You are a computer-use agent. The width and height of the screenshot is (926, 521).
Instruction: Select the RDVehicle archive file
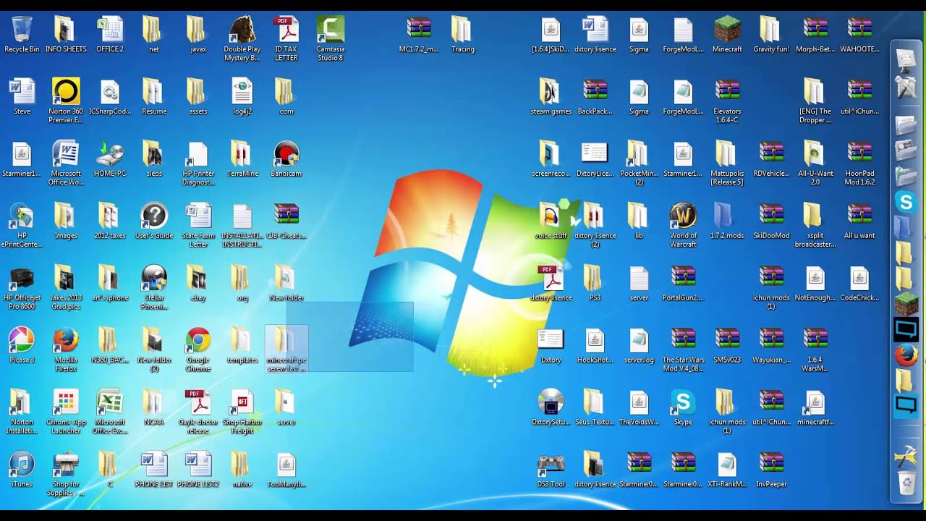[x=771, y=159]
